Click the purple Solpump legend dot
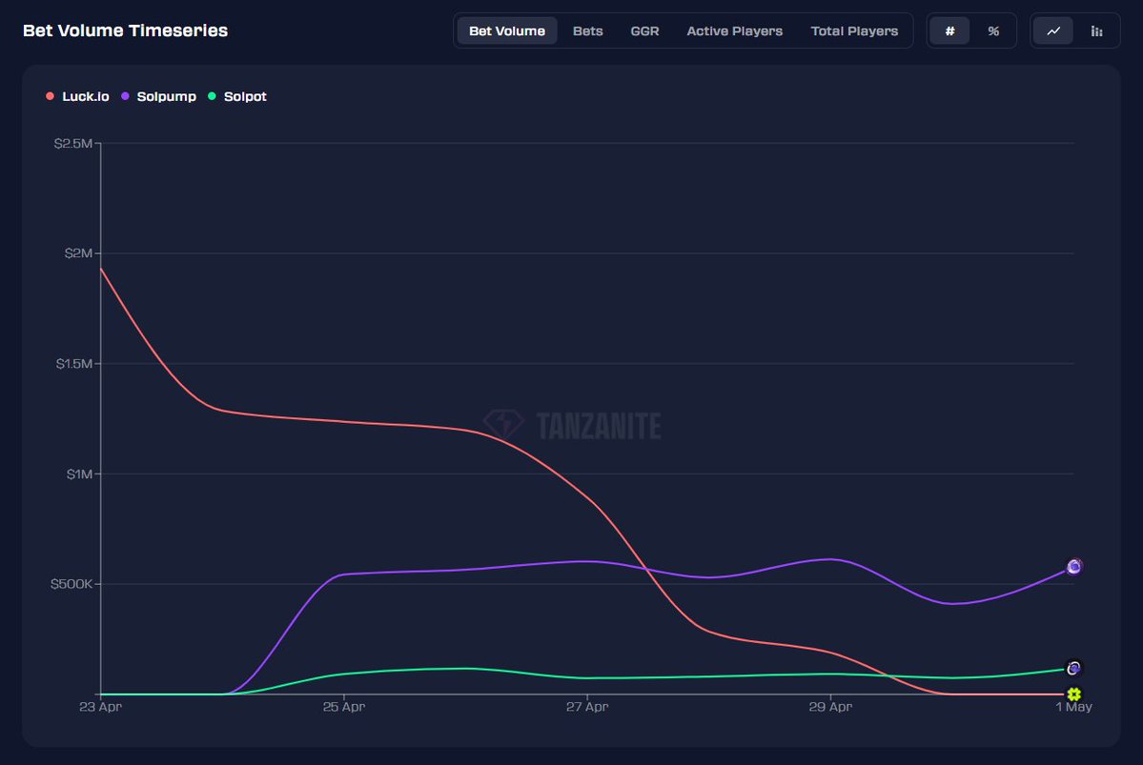1143x765 pixels. (x=125, y=96)
